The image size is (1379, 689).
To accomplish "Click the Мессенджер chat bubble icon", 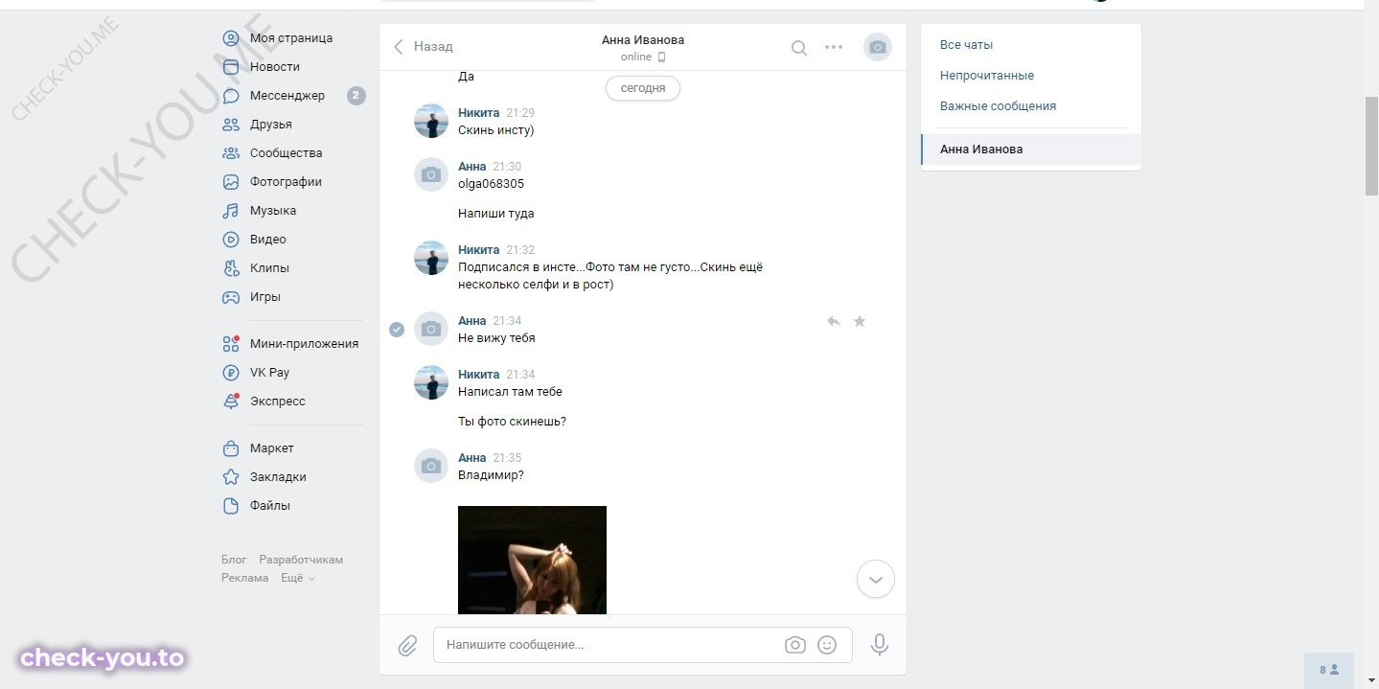I will pos(231,96).
